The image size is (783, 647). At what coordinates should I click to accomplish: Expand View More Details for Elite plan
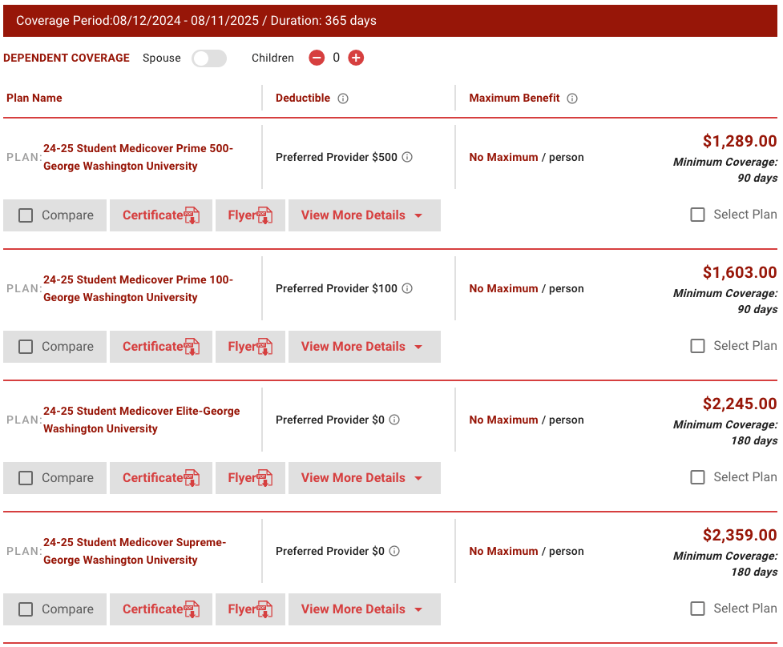365,478
